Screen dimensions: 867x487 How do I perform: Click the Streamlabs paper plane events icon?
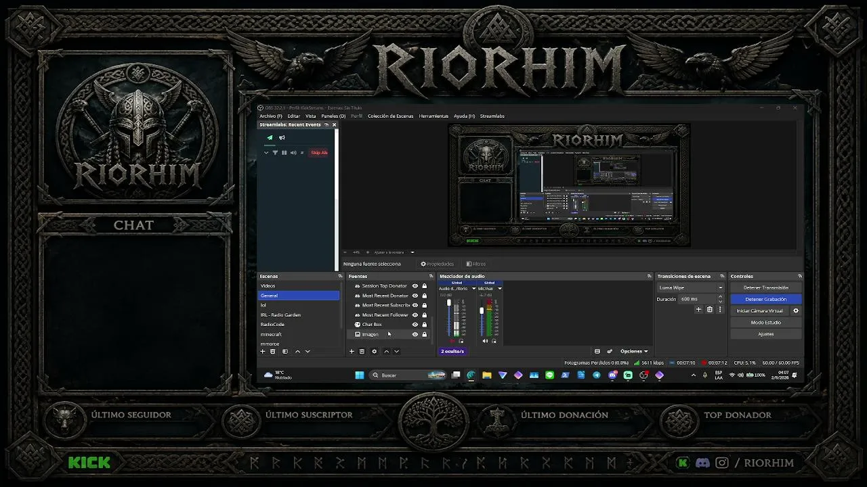tap(270, 138)
